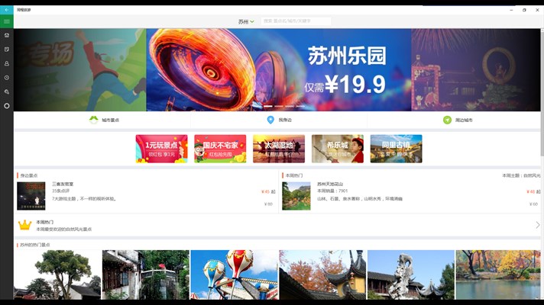Image resolution: width=544 pixels, height=305 pixels.
Task: Expand the 苏州 city dropdown
Action: (x=246, y=21)
